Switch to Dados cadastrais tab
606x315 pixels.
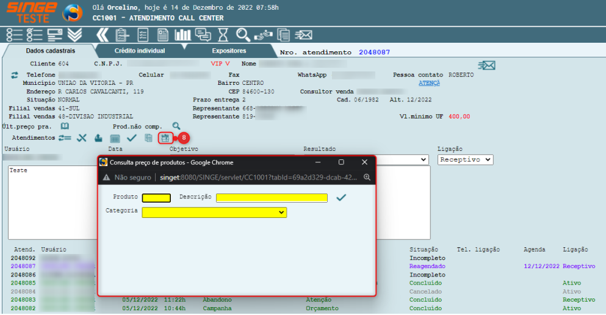pos(50,51)
